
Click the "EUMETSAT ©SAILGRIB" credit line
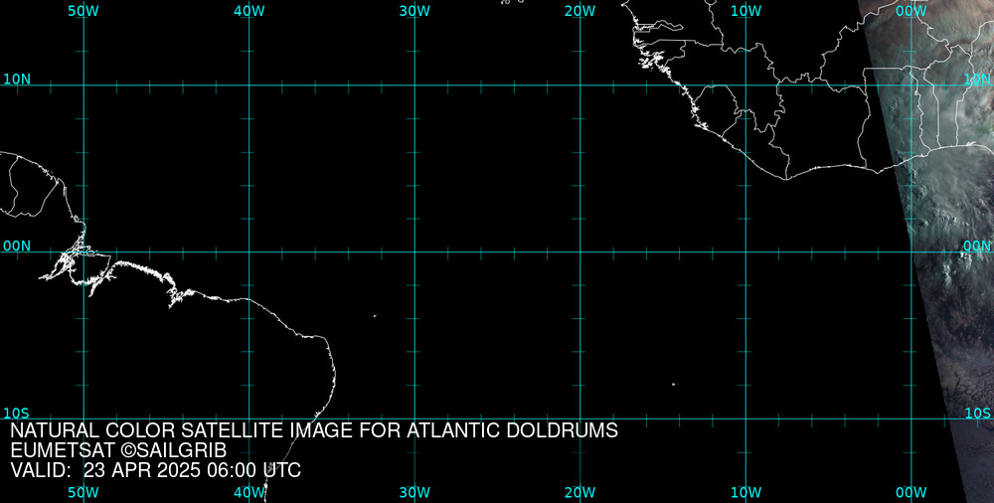[x=118, y=451]
